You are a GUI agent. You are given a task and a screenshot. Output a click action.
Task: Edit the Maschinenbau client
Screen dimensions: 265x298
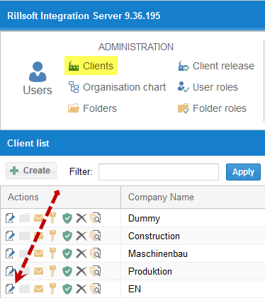(10, 253)
